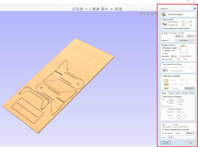This screenshot has height=147, width=198.
Task: Click the machine vectors preview diagram
Action: (x=184, y=49)
